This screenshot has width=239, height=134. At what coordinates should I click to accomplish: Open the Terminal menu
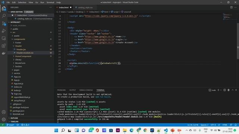click(x=50, y=3)
